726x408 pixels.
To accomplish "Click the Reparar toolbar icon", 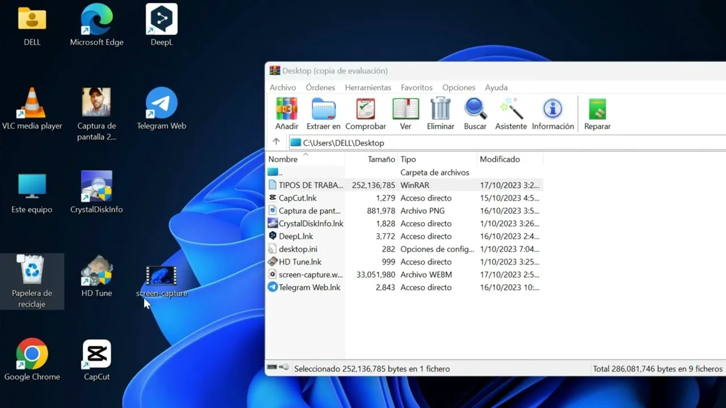I will point(597,113).
